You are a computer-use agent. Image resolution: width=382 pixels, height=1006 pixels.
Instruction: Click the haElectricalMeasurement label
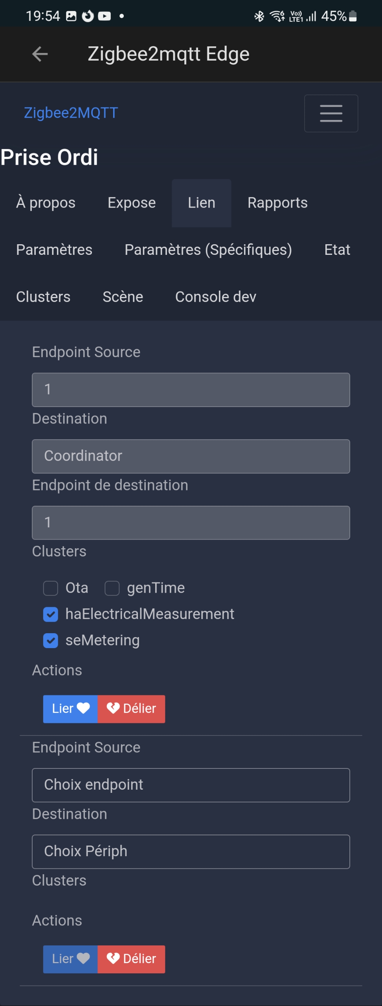coord(150,614)
